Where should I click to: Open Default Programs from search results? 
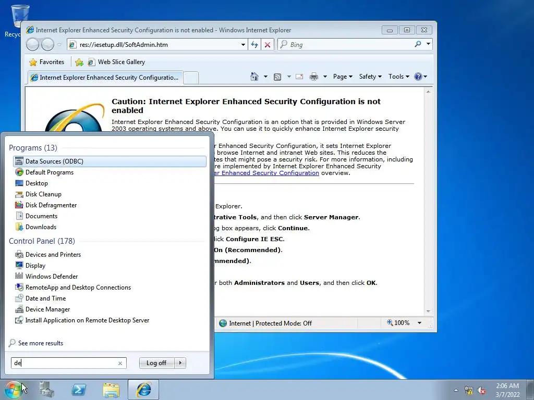pyautogui.click(x=110, y=172)
